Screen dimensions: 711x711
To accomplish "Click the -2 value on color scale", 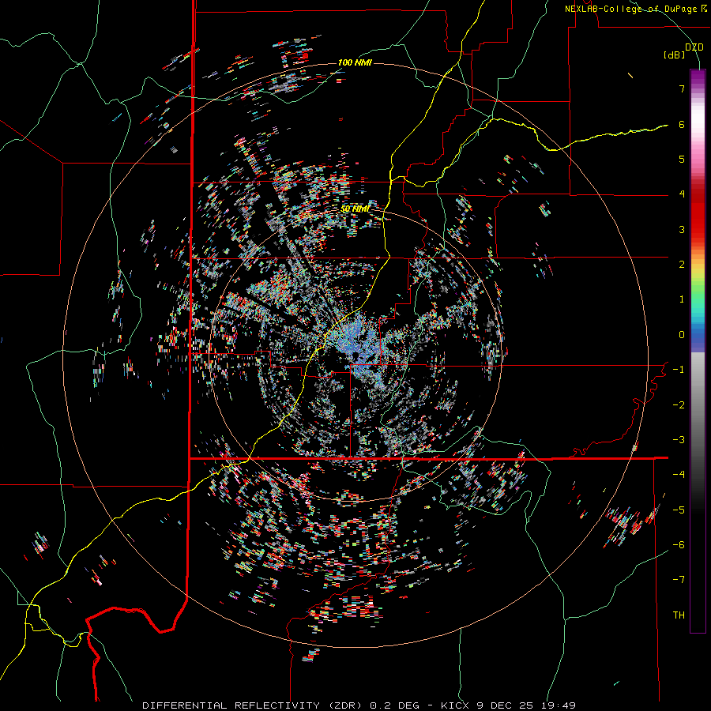I will click(x=679, y=405).
